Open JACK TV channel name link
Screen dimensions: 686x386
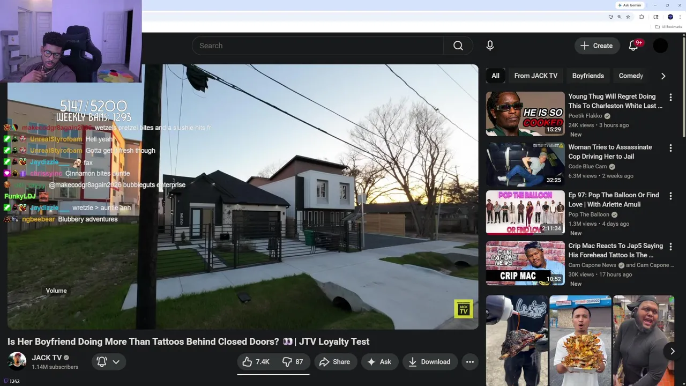47,358
